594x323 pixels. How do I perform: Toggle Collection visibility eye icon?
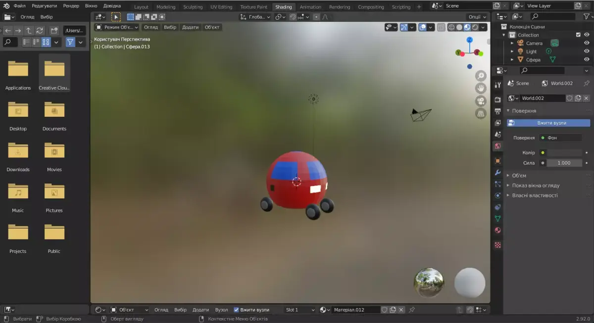pyautogui.click(x=587, y=35)
